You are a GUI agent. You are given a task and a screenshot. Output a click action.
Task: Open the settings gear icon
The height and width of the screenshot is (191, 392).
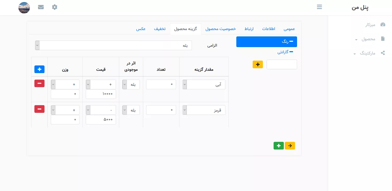pyautogui.click(x=55, y=7)
